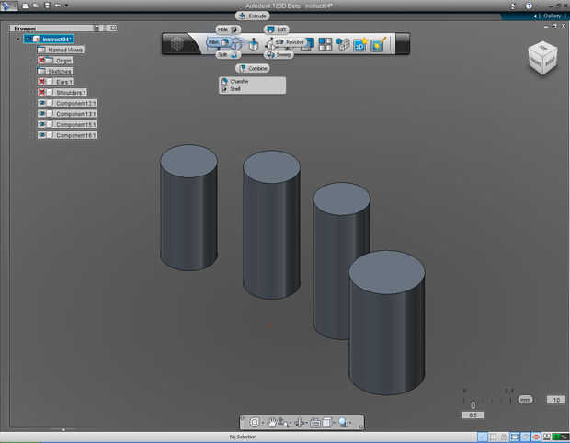Click the Undo icon in title bar
The height and width of the screenshot is (443, 570).
click(58, 6)
